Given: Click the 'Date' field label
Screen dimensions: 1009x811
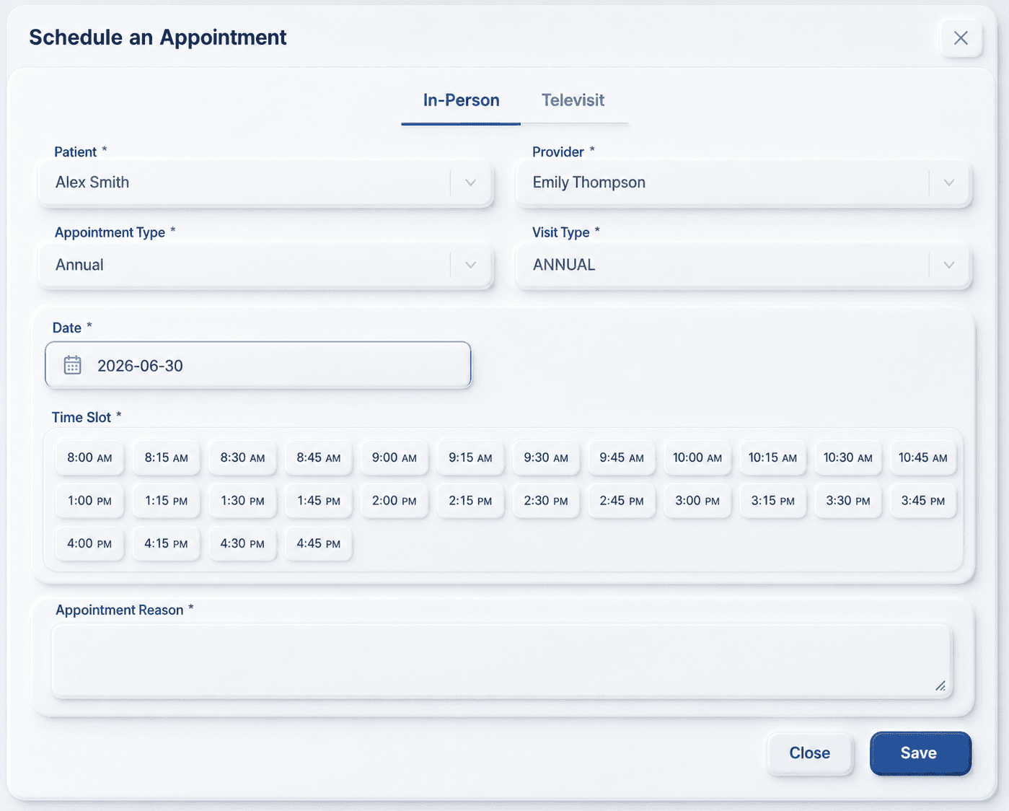Looking at the screenshot, I should click(67, 328).
